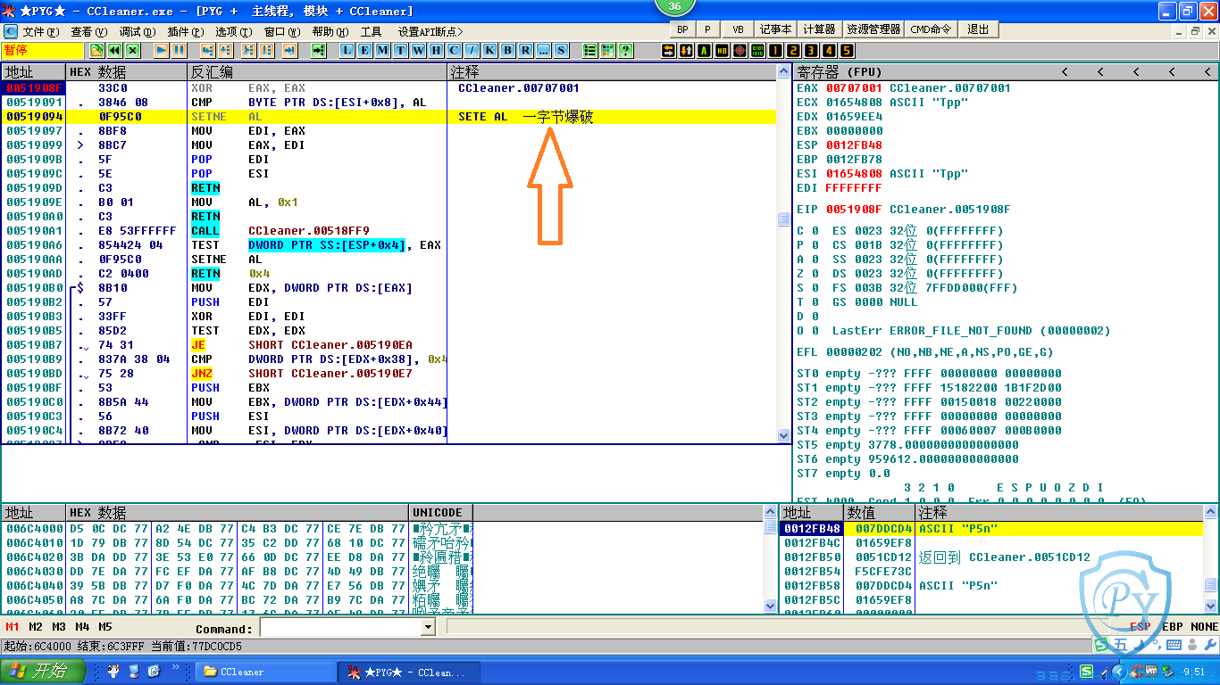The width and height of the screenshot is (1220, 685).
Task: Open CPU window with C icon
Action: 454,51
